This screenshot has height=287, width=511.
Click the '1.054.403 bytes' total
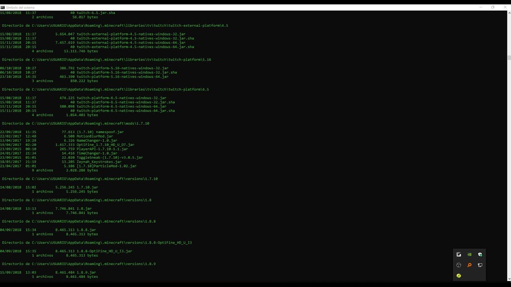point(82,115)
